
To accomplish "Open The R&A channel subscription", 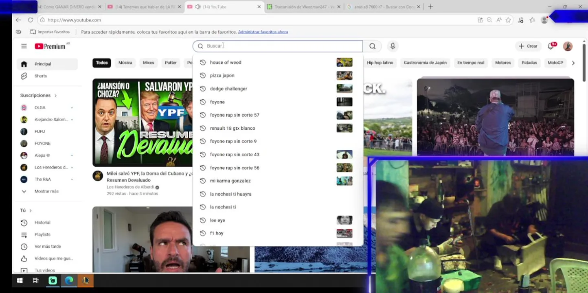I will pyautogui.click(x=47, y=179).
